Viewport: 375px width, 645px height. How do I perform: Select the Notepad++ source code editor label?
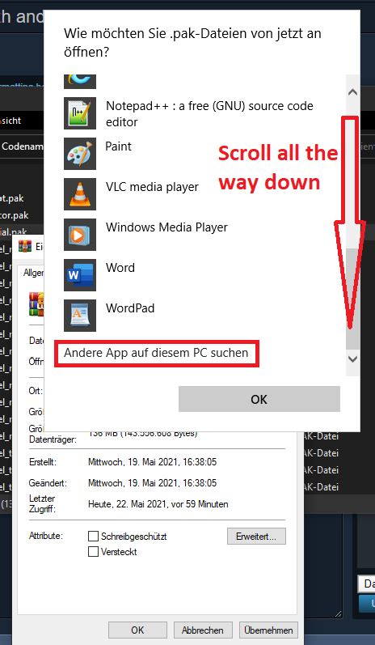pos(209,114)
